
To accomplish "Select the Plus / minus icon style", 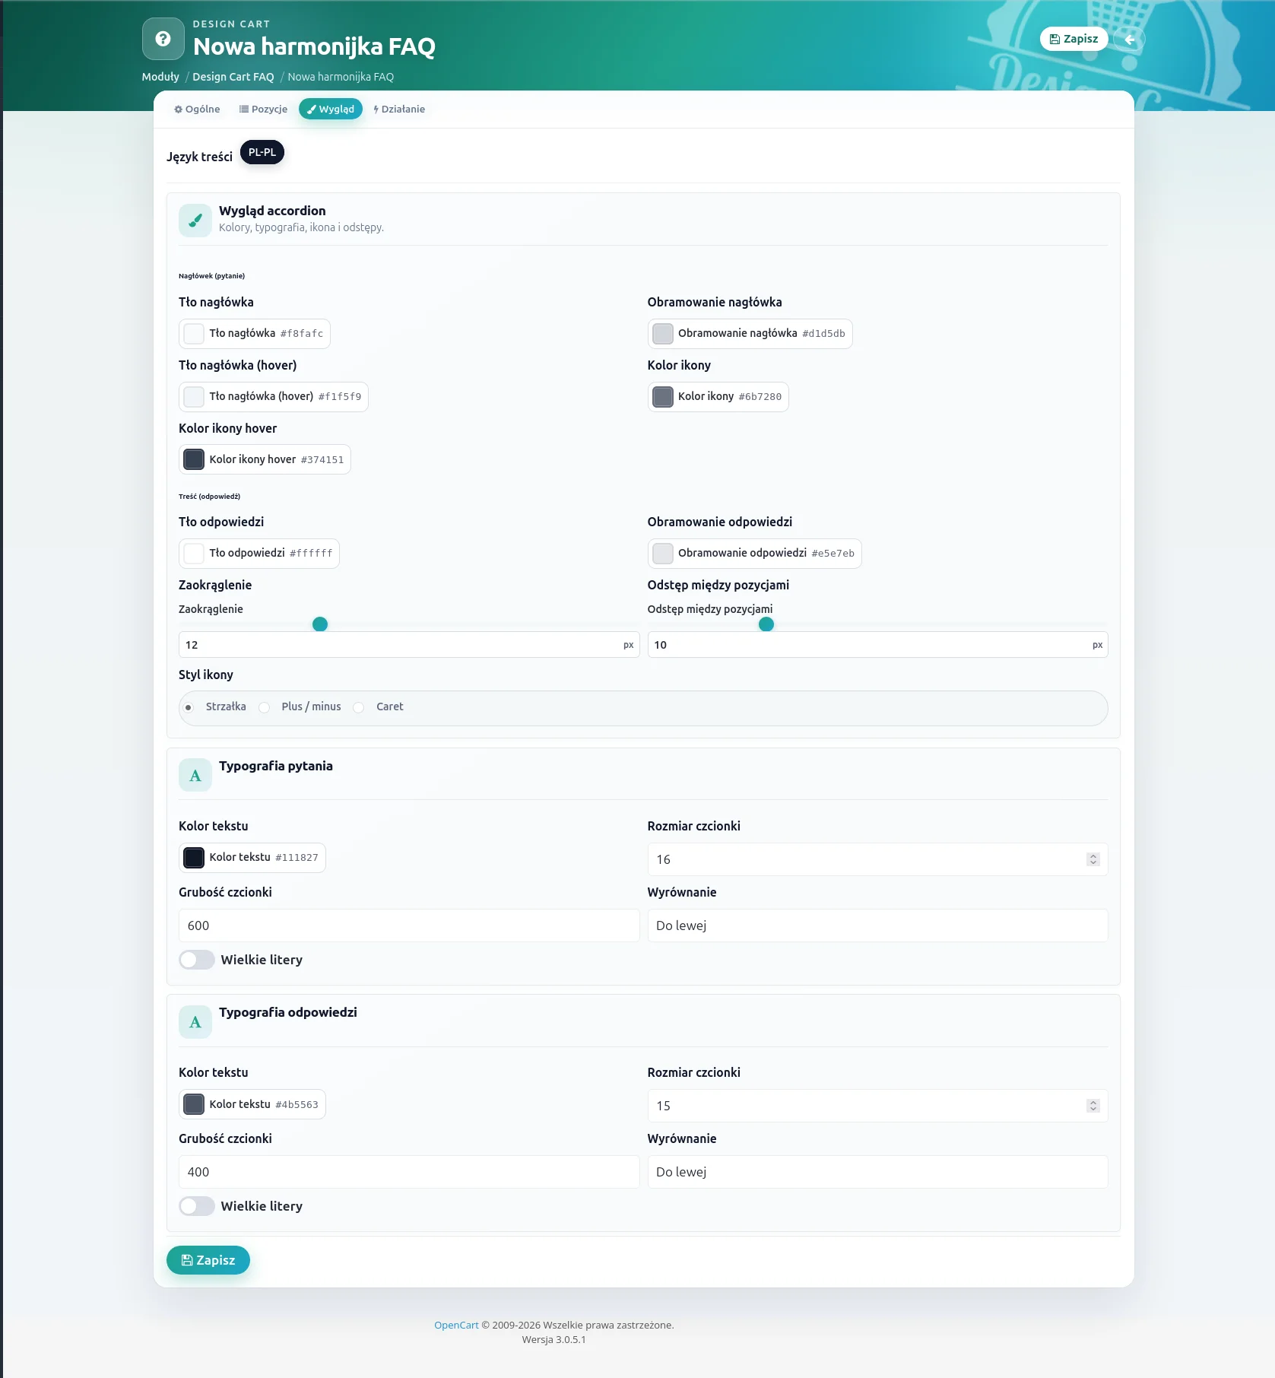I will point(264,707).
